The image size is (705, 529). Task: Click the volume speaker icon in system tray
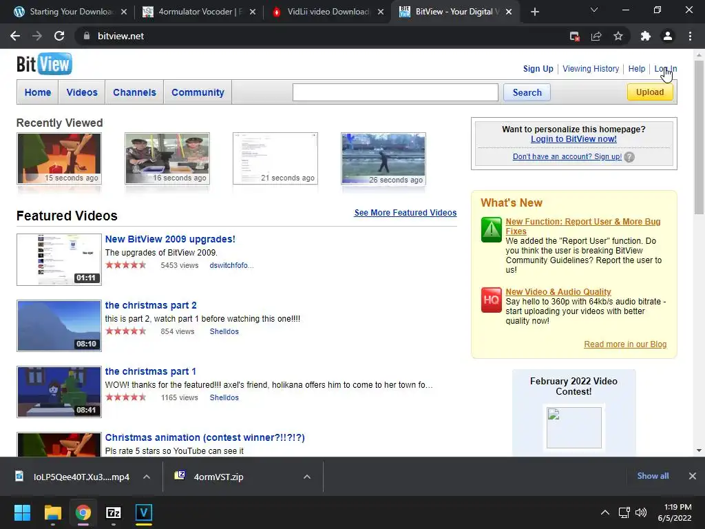pos(641,512)
